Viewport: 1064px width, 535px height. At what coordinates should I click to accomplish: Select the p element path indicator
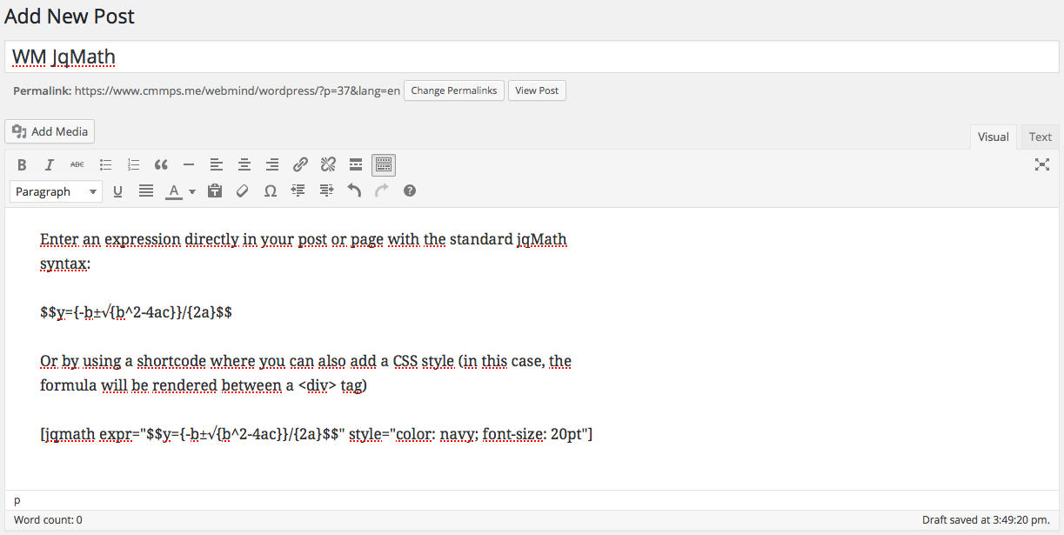[17, 500]
